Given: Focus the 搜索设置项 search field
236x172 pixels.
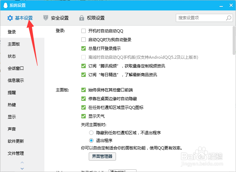Looking at the screenshot, I should pos(204,18).
